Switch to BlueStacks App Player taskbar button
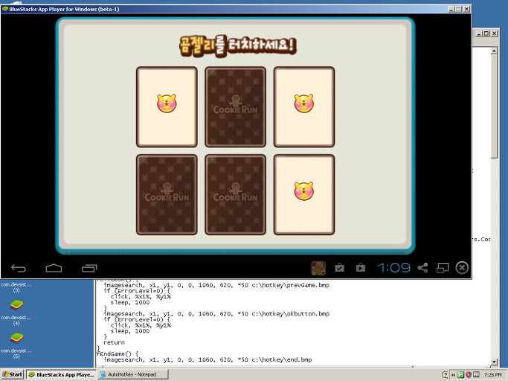Image resolution: width=508 pixels, height=381 pixels. click(61, 374)
